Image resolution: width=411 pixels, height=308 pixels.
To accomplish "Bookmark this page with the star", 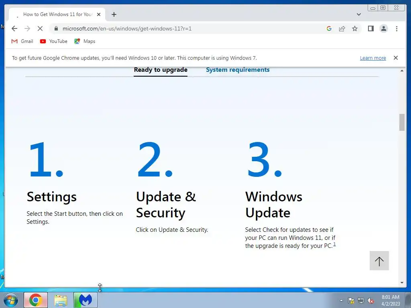I will click(355, 28).
